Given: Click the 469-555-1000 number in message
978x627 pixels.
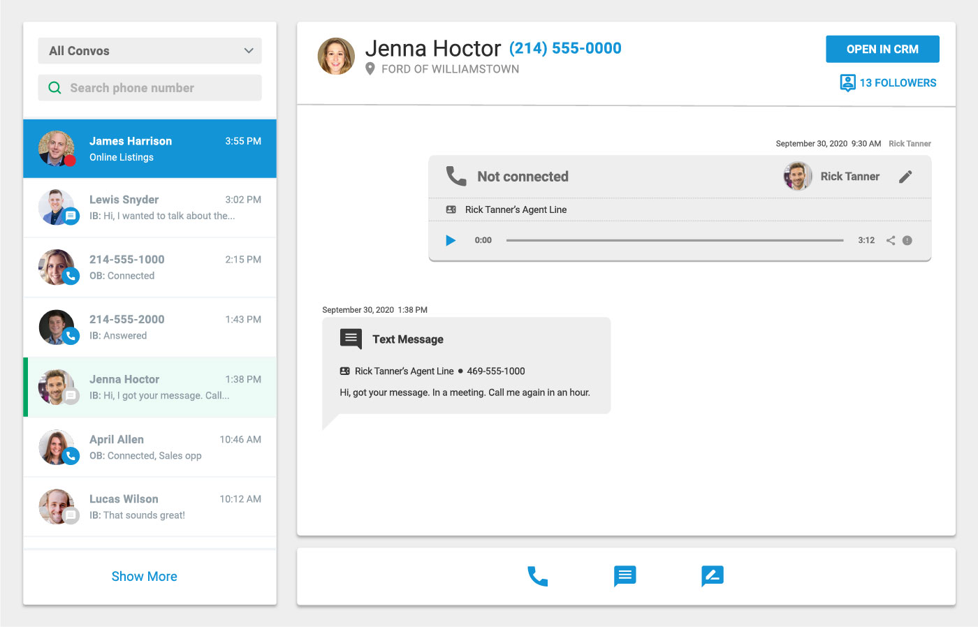Looking at the screenshot, I should pyautogui.click(x=496, y=371).
